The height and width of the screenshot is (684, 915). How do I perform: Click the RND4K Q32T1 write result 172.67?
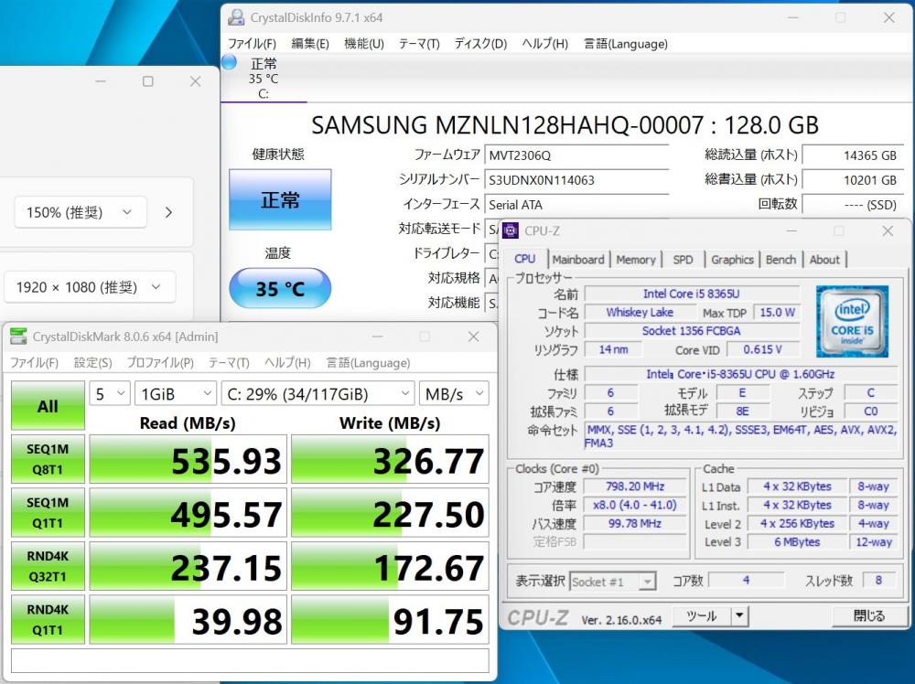[390, 567]
